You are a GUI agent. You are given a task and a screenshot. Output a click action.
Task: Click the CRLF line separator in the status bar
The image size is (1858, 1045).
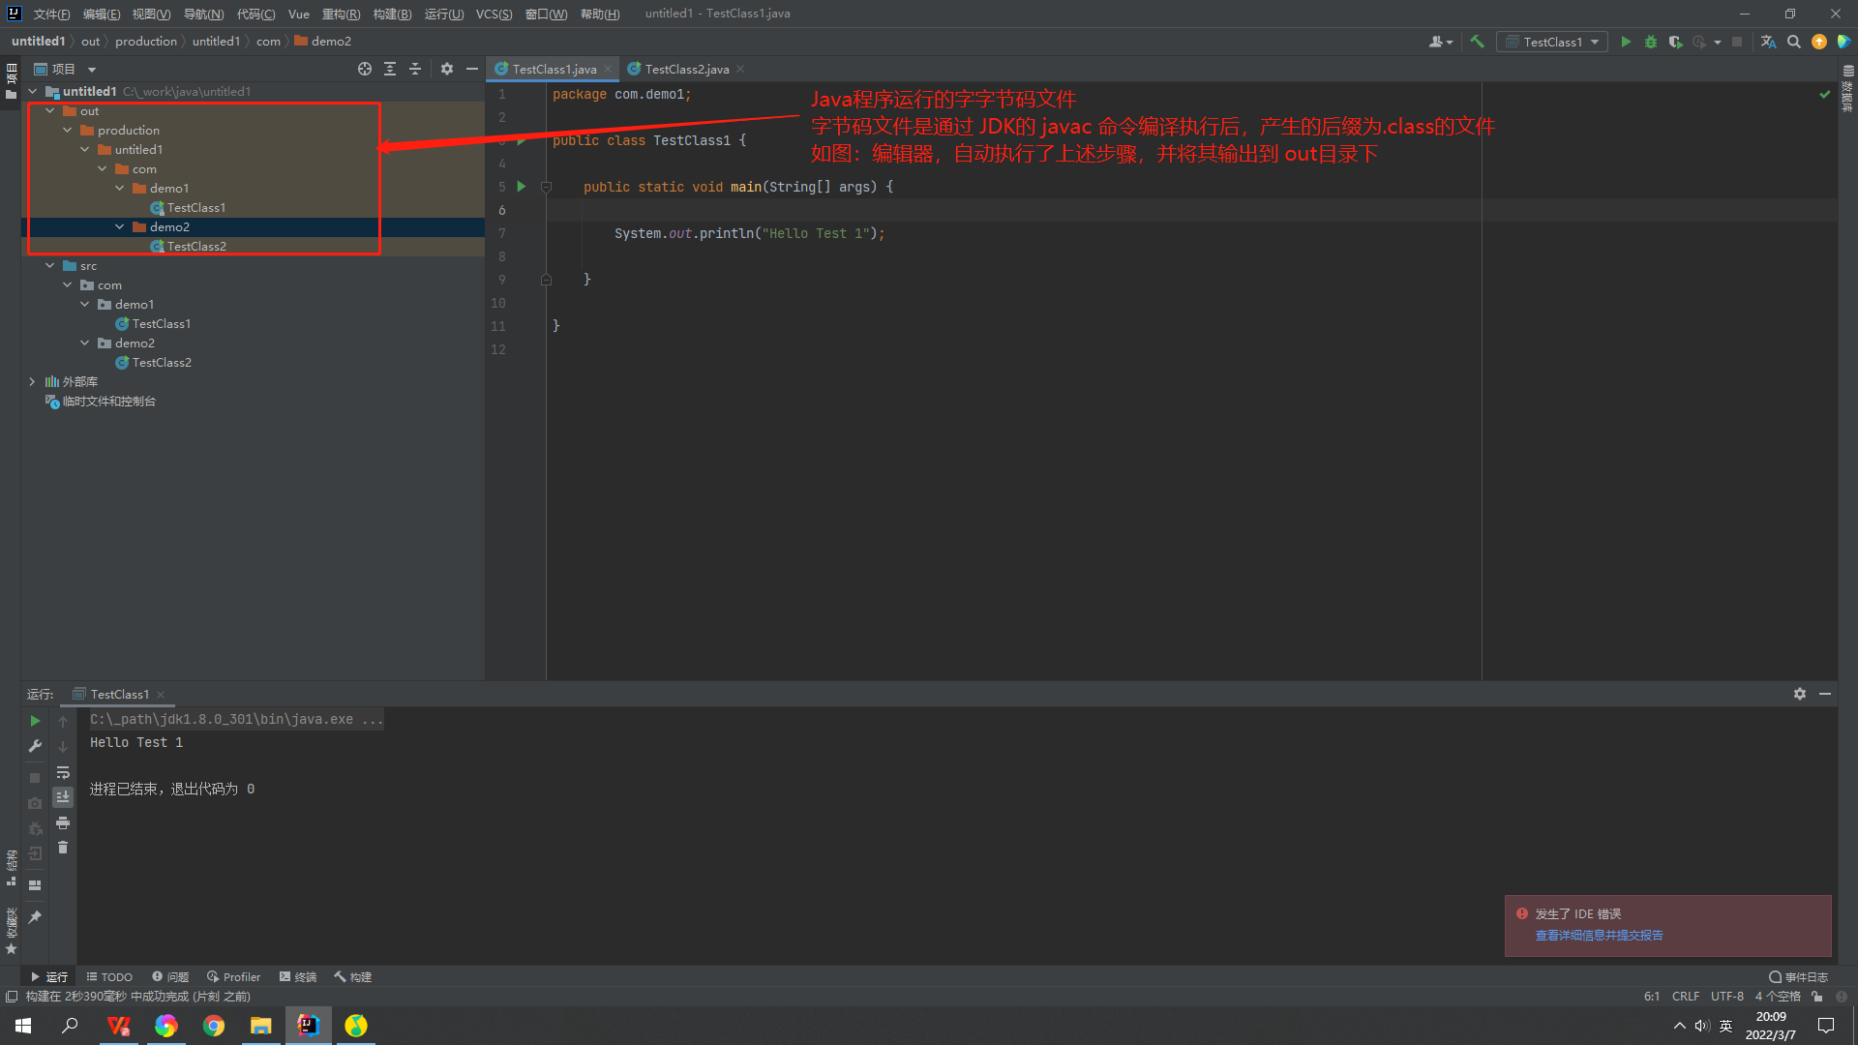click(x=1685, y=996)
